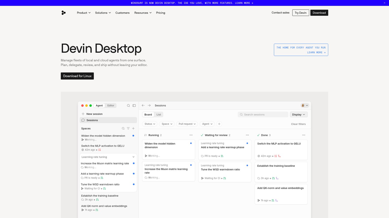Image resolution: width=389 pixels, height=218 pixels.
Task: Open the Display options dropdown
Action: [299, 115]
